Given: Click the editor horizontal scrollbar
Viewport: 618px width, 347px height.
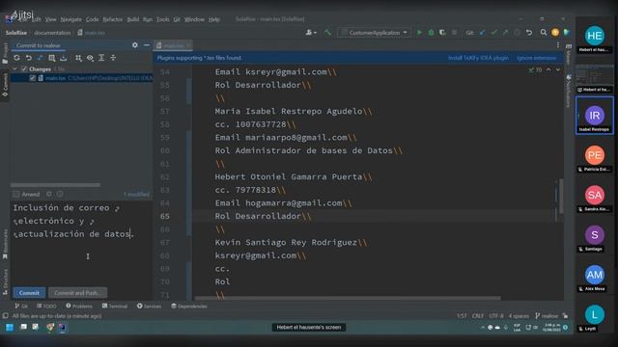Looking at the screenshot, I should pos(348,298).
